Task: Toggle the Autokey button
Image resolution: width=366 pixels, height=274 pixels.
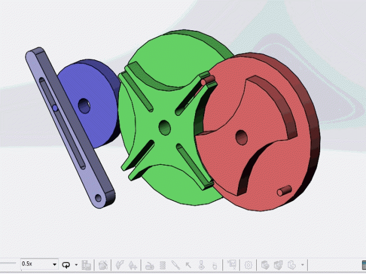Action: click(120, 265)
